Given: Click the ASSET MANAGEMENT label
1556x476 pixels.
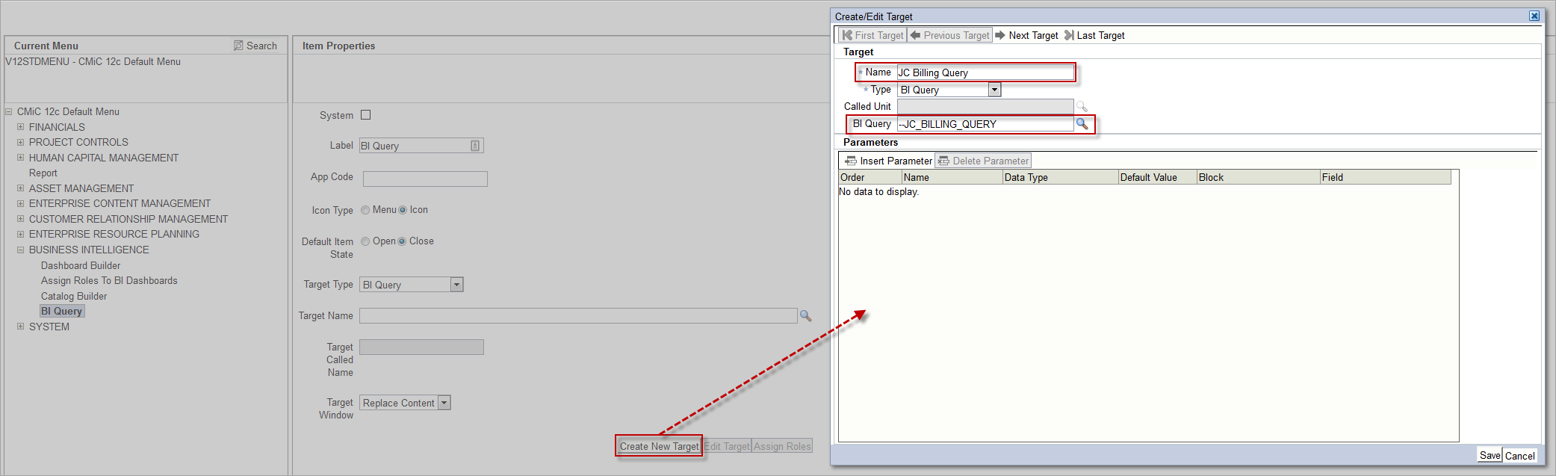Looking at the screenshot, I should click(x=81, y=188).
